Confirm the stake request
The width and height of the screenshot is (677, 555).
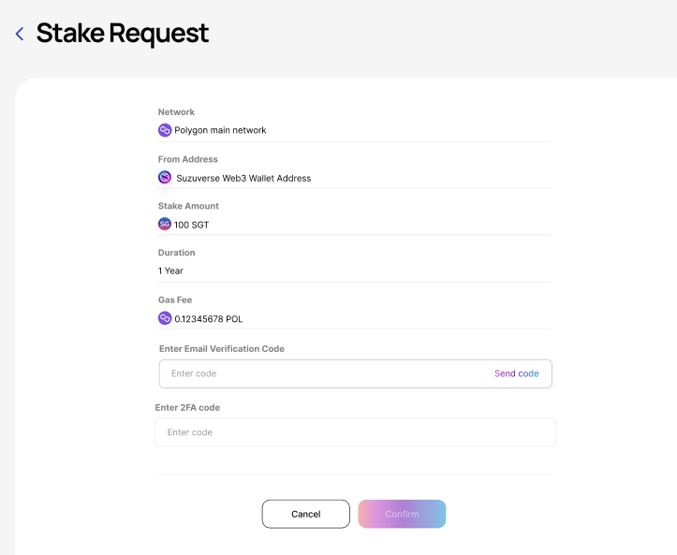pyautogui.click(x=402, y=514)
